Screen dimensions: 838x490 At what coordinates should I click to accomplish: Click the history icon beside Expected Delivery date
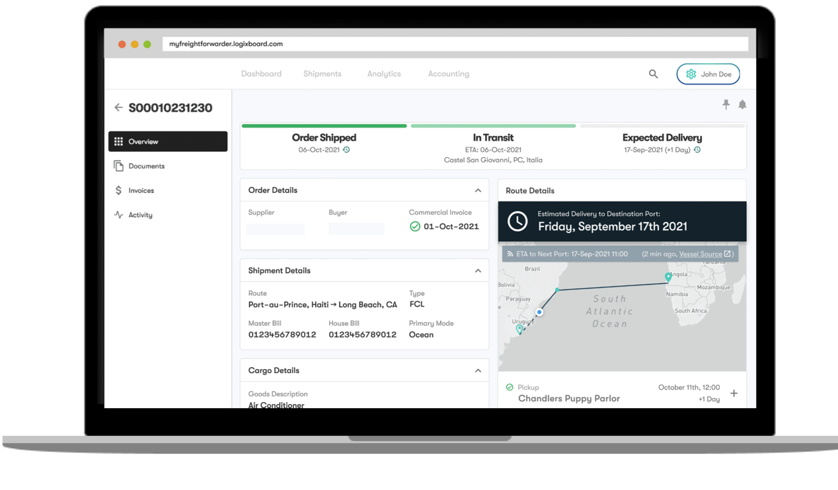pos(697,150)
